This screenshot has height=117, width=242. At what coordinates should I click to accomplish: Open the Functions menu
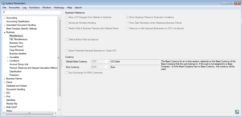[x=34, y=8]
